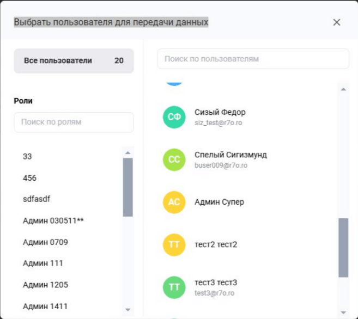Click the roles list scrollbar thumb
This screenshot has width=358, height=319.
[x=128, y=187]
